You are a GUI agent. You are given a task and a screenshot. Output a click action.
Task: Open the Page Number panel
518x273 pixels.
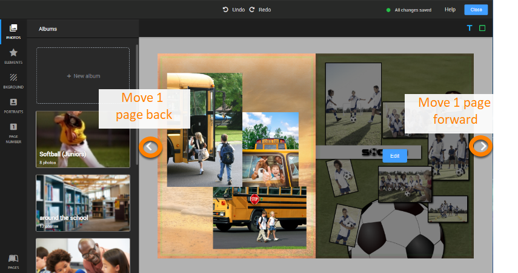coord(13,133)
